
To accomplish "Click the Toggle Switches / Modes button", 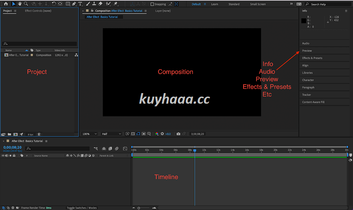I will tap(82, 208).
